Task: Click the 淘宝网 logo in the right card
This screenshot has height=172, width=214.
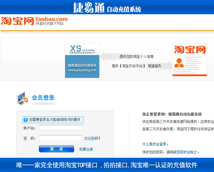Action: [x=190, y=50]
